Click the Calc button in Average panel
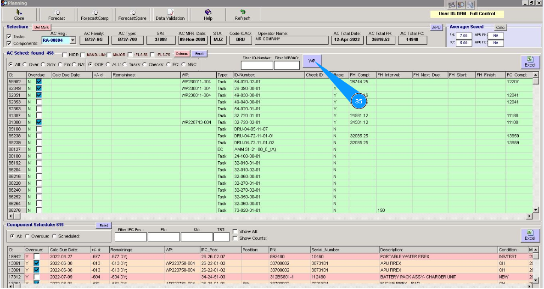 (500, 28)
